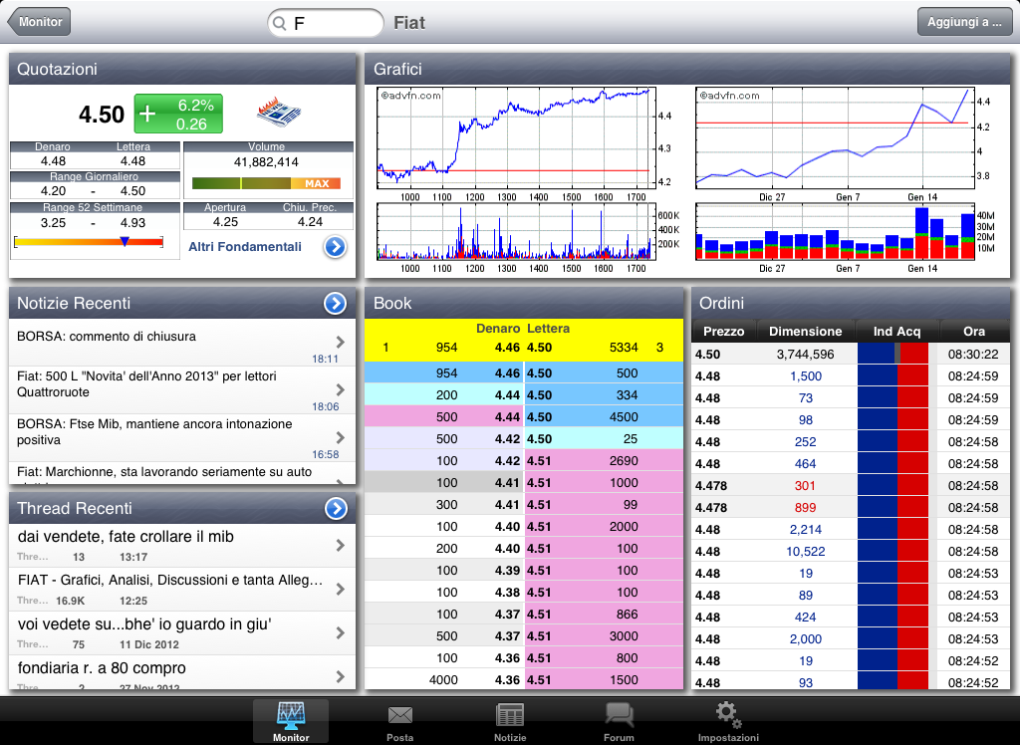Click the last price 4.50 in Quotazioni
1020x745 pixels.
tap(102, 115)
